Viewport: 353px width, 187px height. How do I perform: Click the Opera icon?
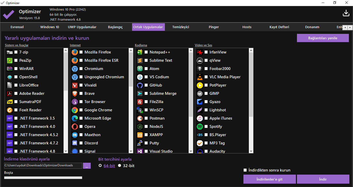tap(75, 127)
